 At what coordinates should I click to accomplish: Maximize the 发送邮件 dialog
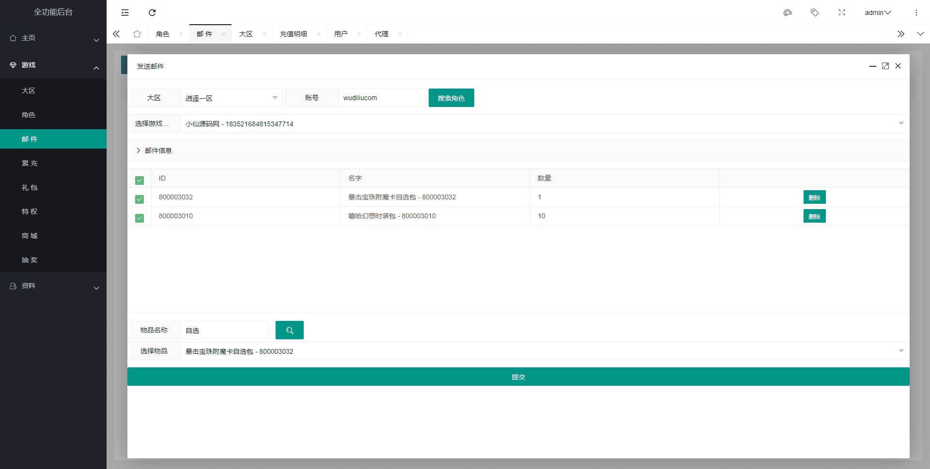[885, 66]
